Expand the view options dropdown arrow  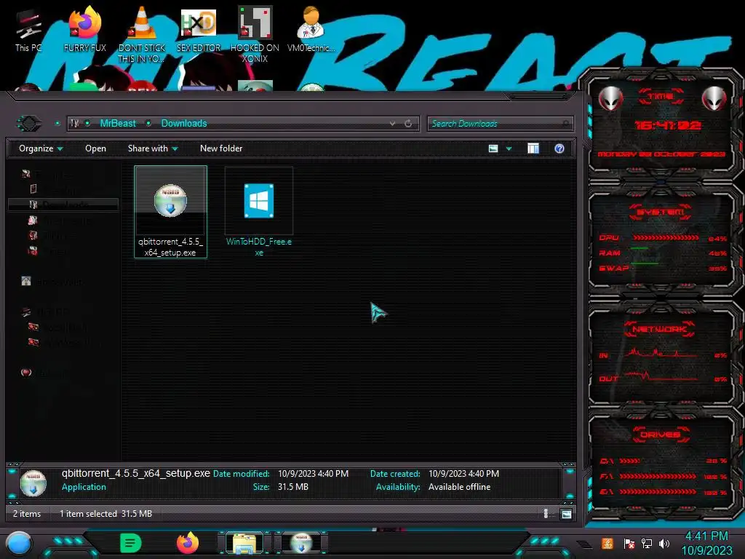[x=509, y=148]
